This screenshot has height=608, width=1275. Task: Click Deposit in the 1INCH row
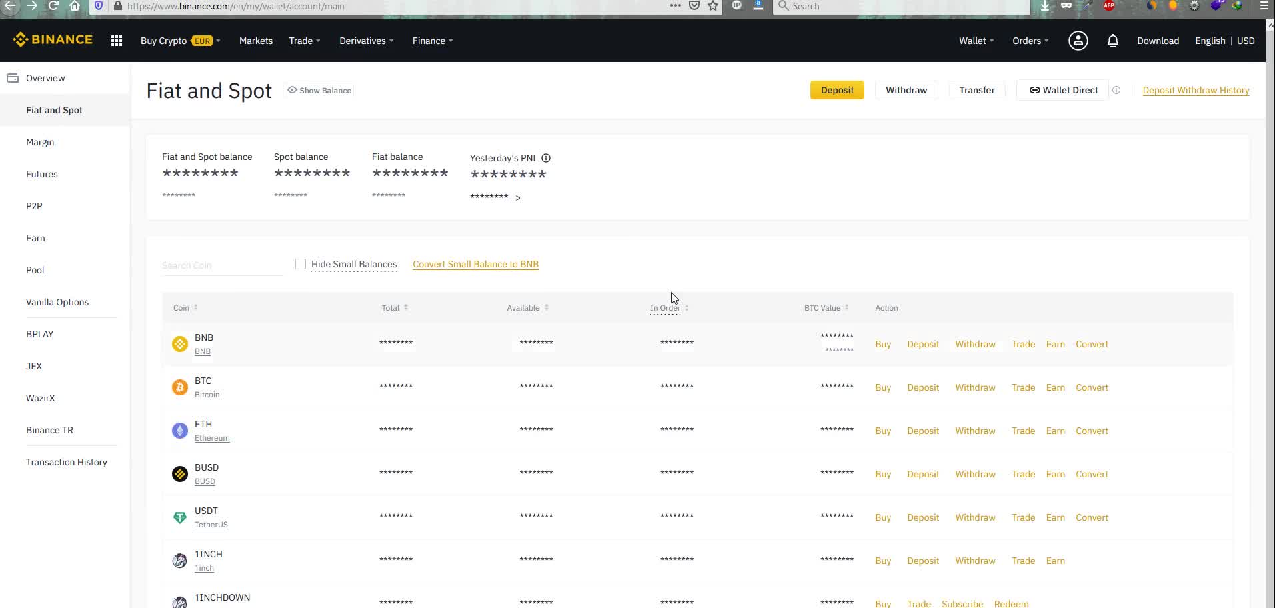pos(923,561)
